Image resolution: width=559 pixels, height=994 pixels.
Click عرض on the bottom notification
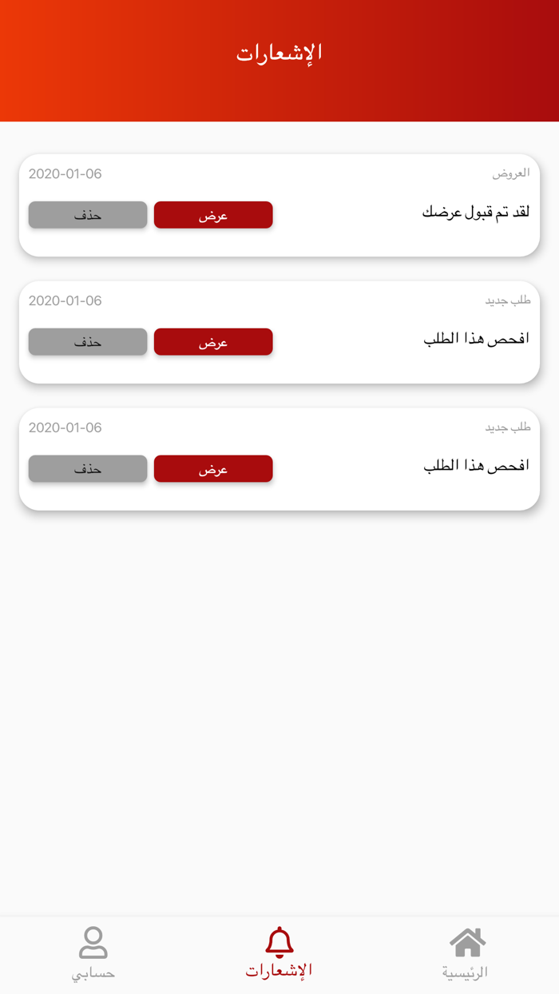[213, 468]
